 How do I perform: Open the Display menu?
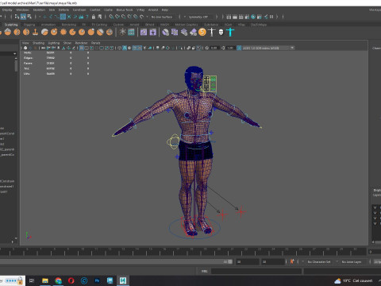pos(7,10)
